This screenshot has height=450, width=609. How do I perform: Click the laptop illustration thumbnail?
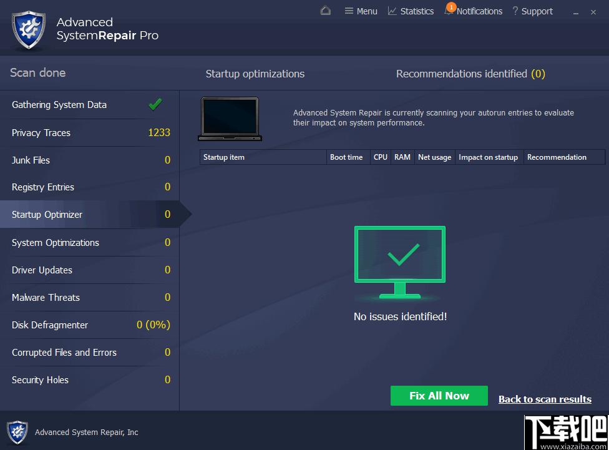(x=230, y=119)
